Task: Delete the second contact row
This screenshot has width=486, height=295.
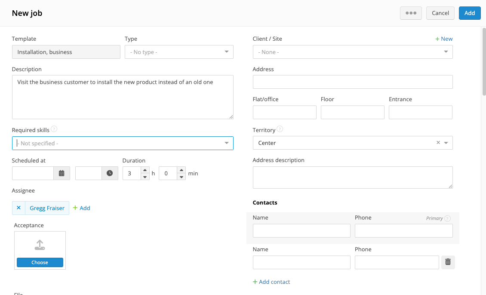Action: (x=448, y=262)
